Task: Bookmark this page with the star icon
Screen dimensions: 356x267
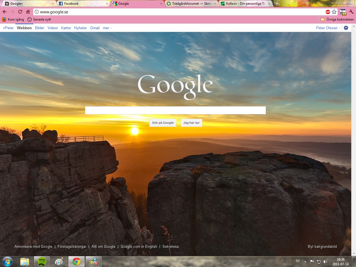Action: point(334,12)
